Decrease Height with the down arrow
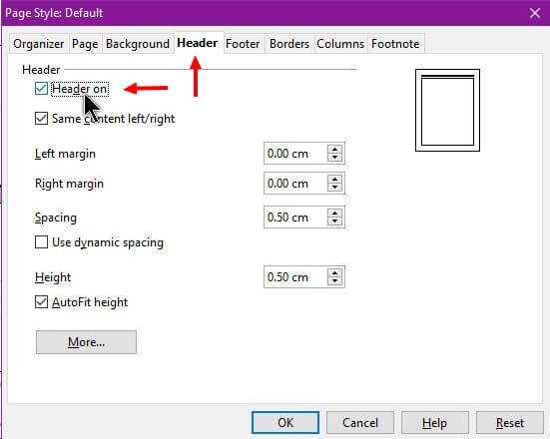 (x=334, y=281)
